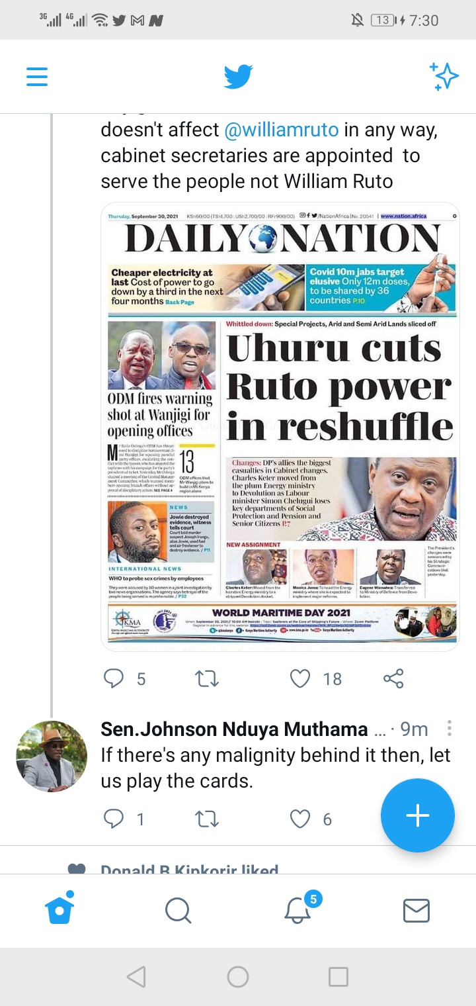
Task: Compose a new tweet with plus button
Action: coord(418,815)
